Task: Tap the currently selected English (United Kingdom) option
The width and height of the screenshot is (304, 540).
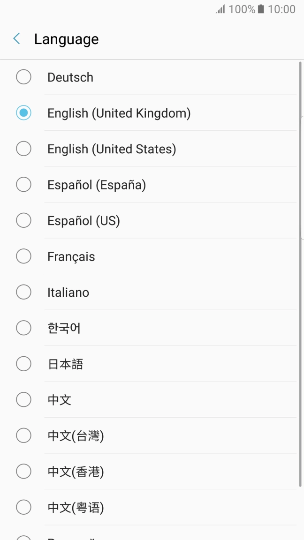Action: tap(23, 112)
